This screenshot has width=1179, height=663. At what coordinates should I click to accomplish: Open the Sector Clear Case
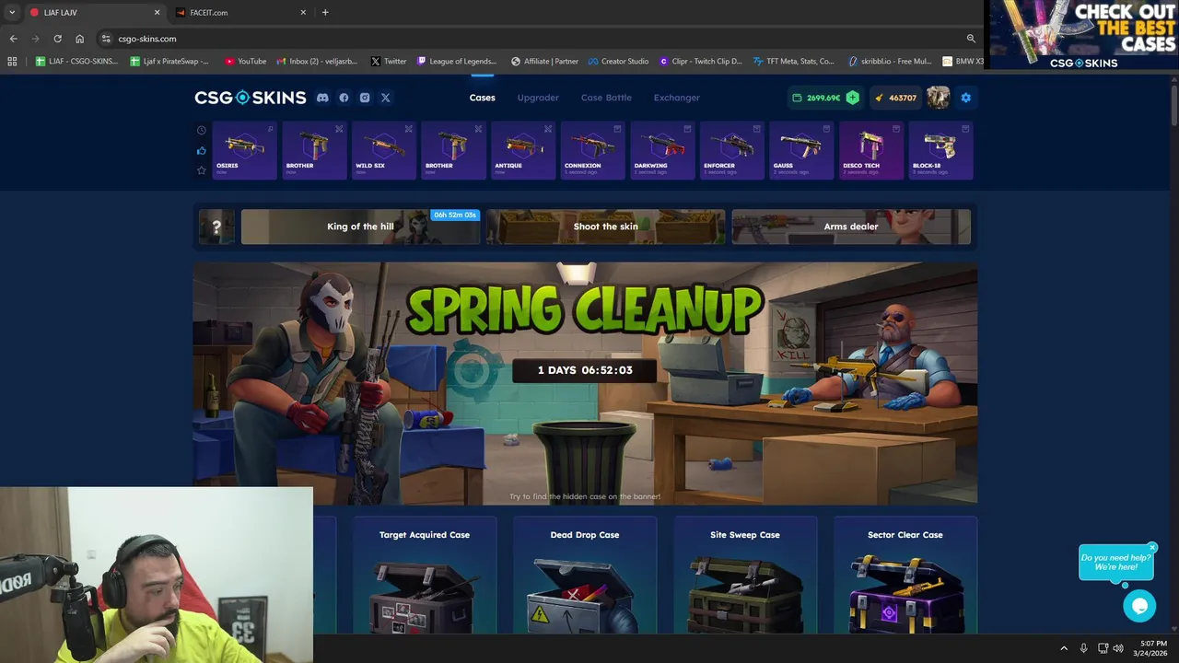[905, 576]
